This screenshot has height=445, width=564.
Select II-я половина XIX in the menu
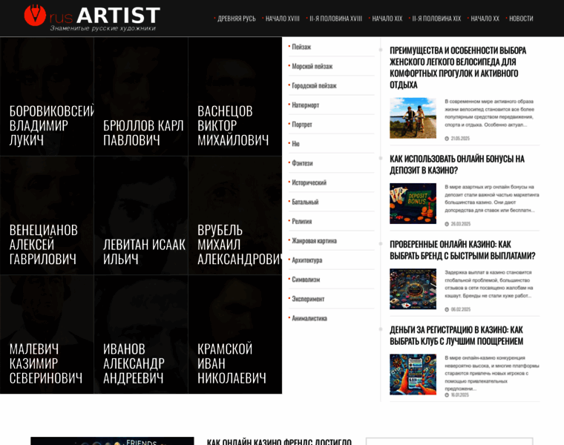coord(436,19)
